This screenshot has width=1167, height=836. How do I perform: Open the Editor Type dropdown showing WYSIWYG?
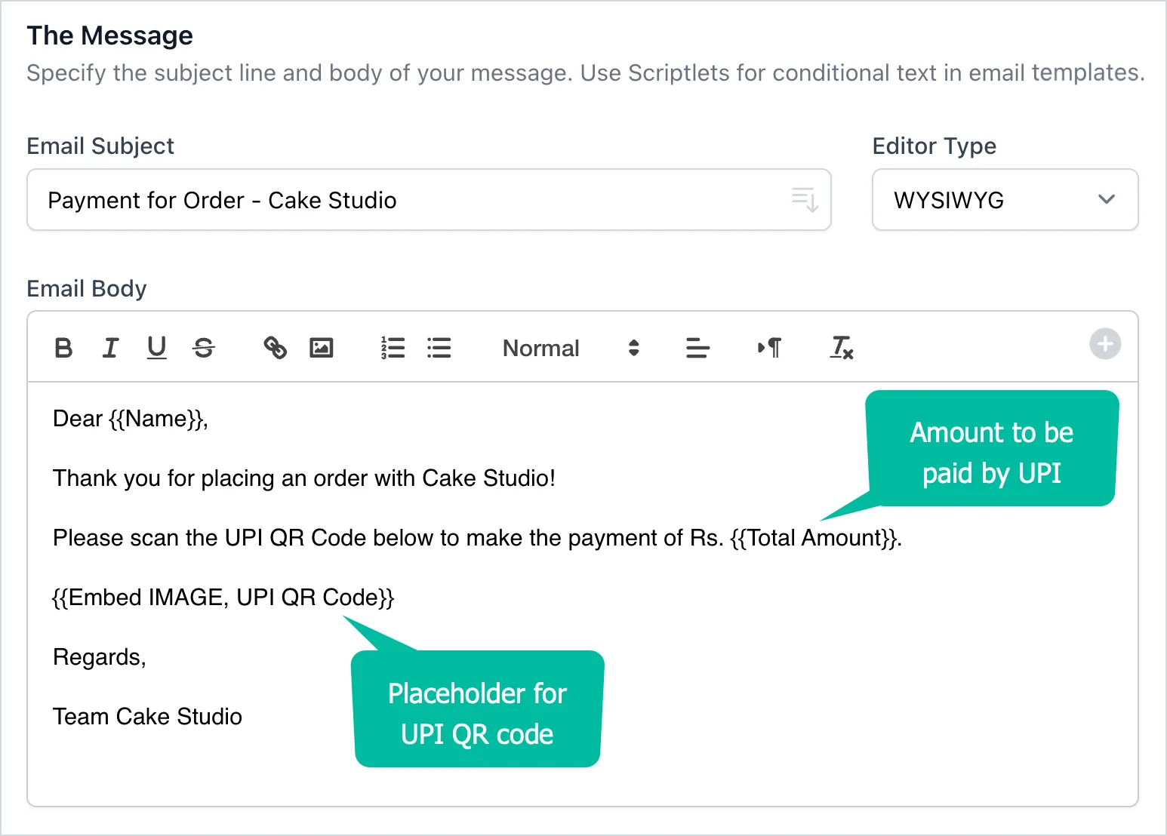(1004, 200)
